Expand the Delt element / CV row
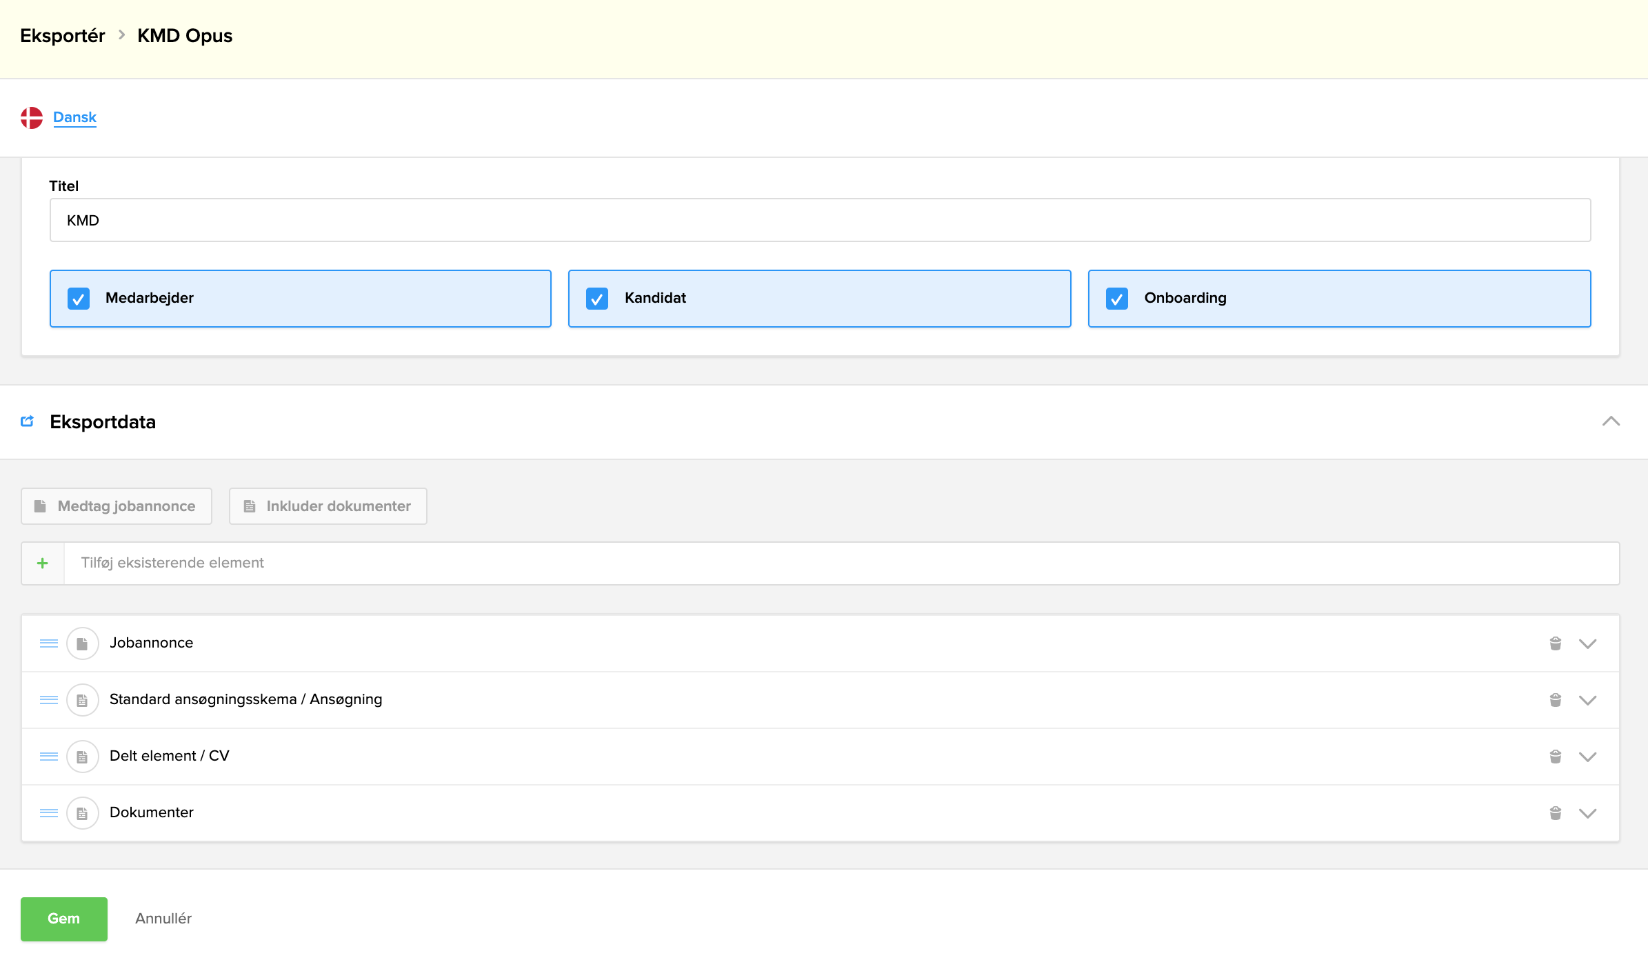Screen dimensions: 1648x960 pyautogui.click(x=1588, y=756)
